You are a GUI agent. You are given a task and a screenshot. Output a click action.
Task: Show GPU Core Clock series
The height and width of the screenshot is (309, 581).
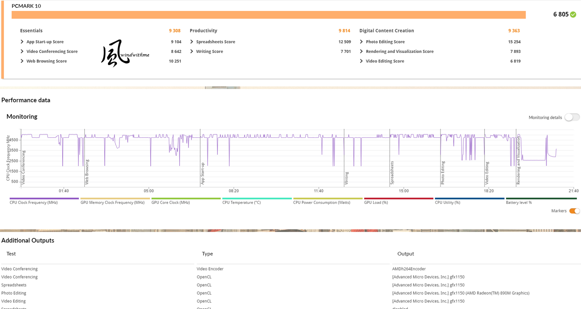(171, 202)
